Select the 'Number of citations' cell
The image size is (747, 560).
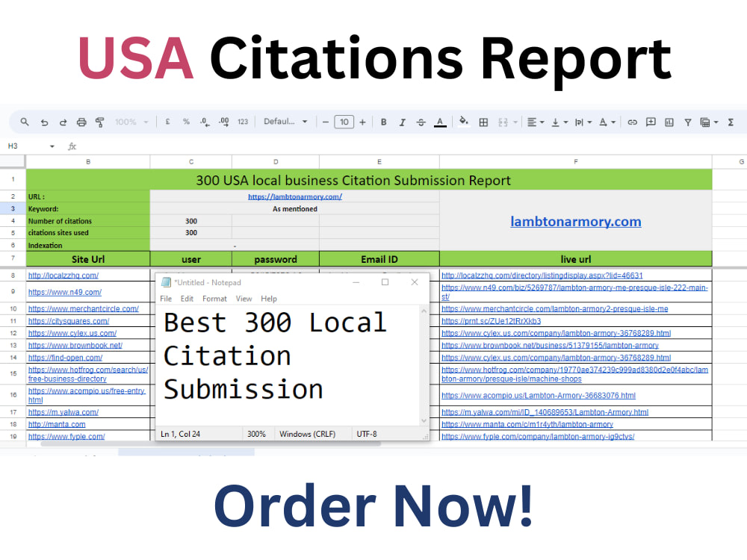tap(88, 221)
